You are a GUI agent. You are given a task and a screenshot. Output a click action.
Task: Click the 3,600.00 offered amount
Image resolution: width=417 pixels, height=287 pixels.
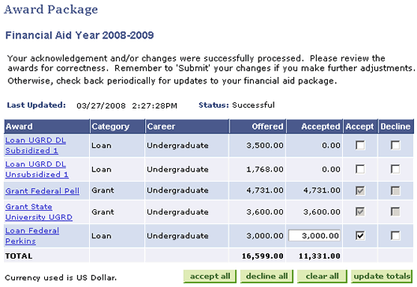pyautogui.click(x=265, y=212)
